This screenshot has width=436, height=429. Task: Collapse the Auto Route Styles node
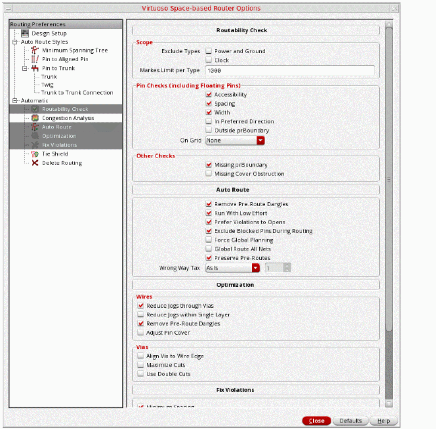(x=15, y=42)
